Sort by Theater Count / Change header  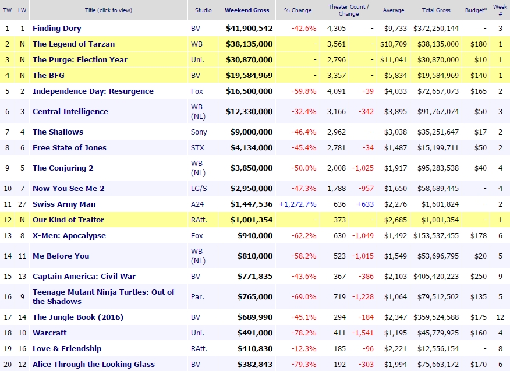[x=348, y=10]
